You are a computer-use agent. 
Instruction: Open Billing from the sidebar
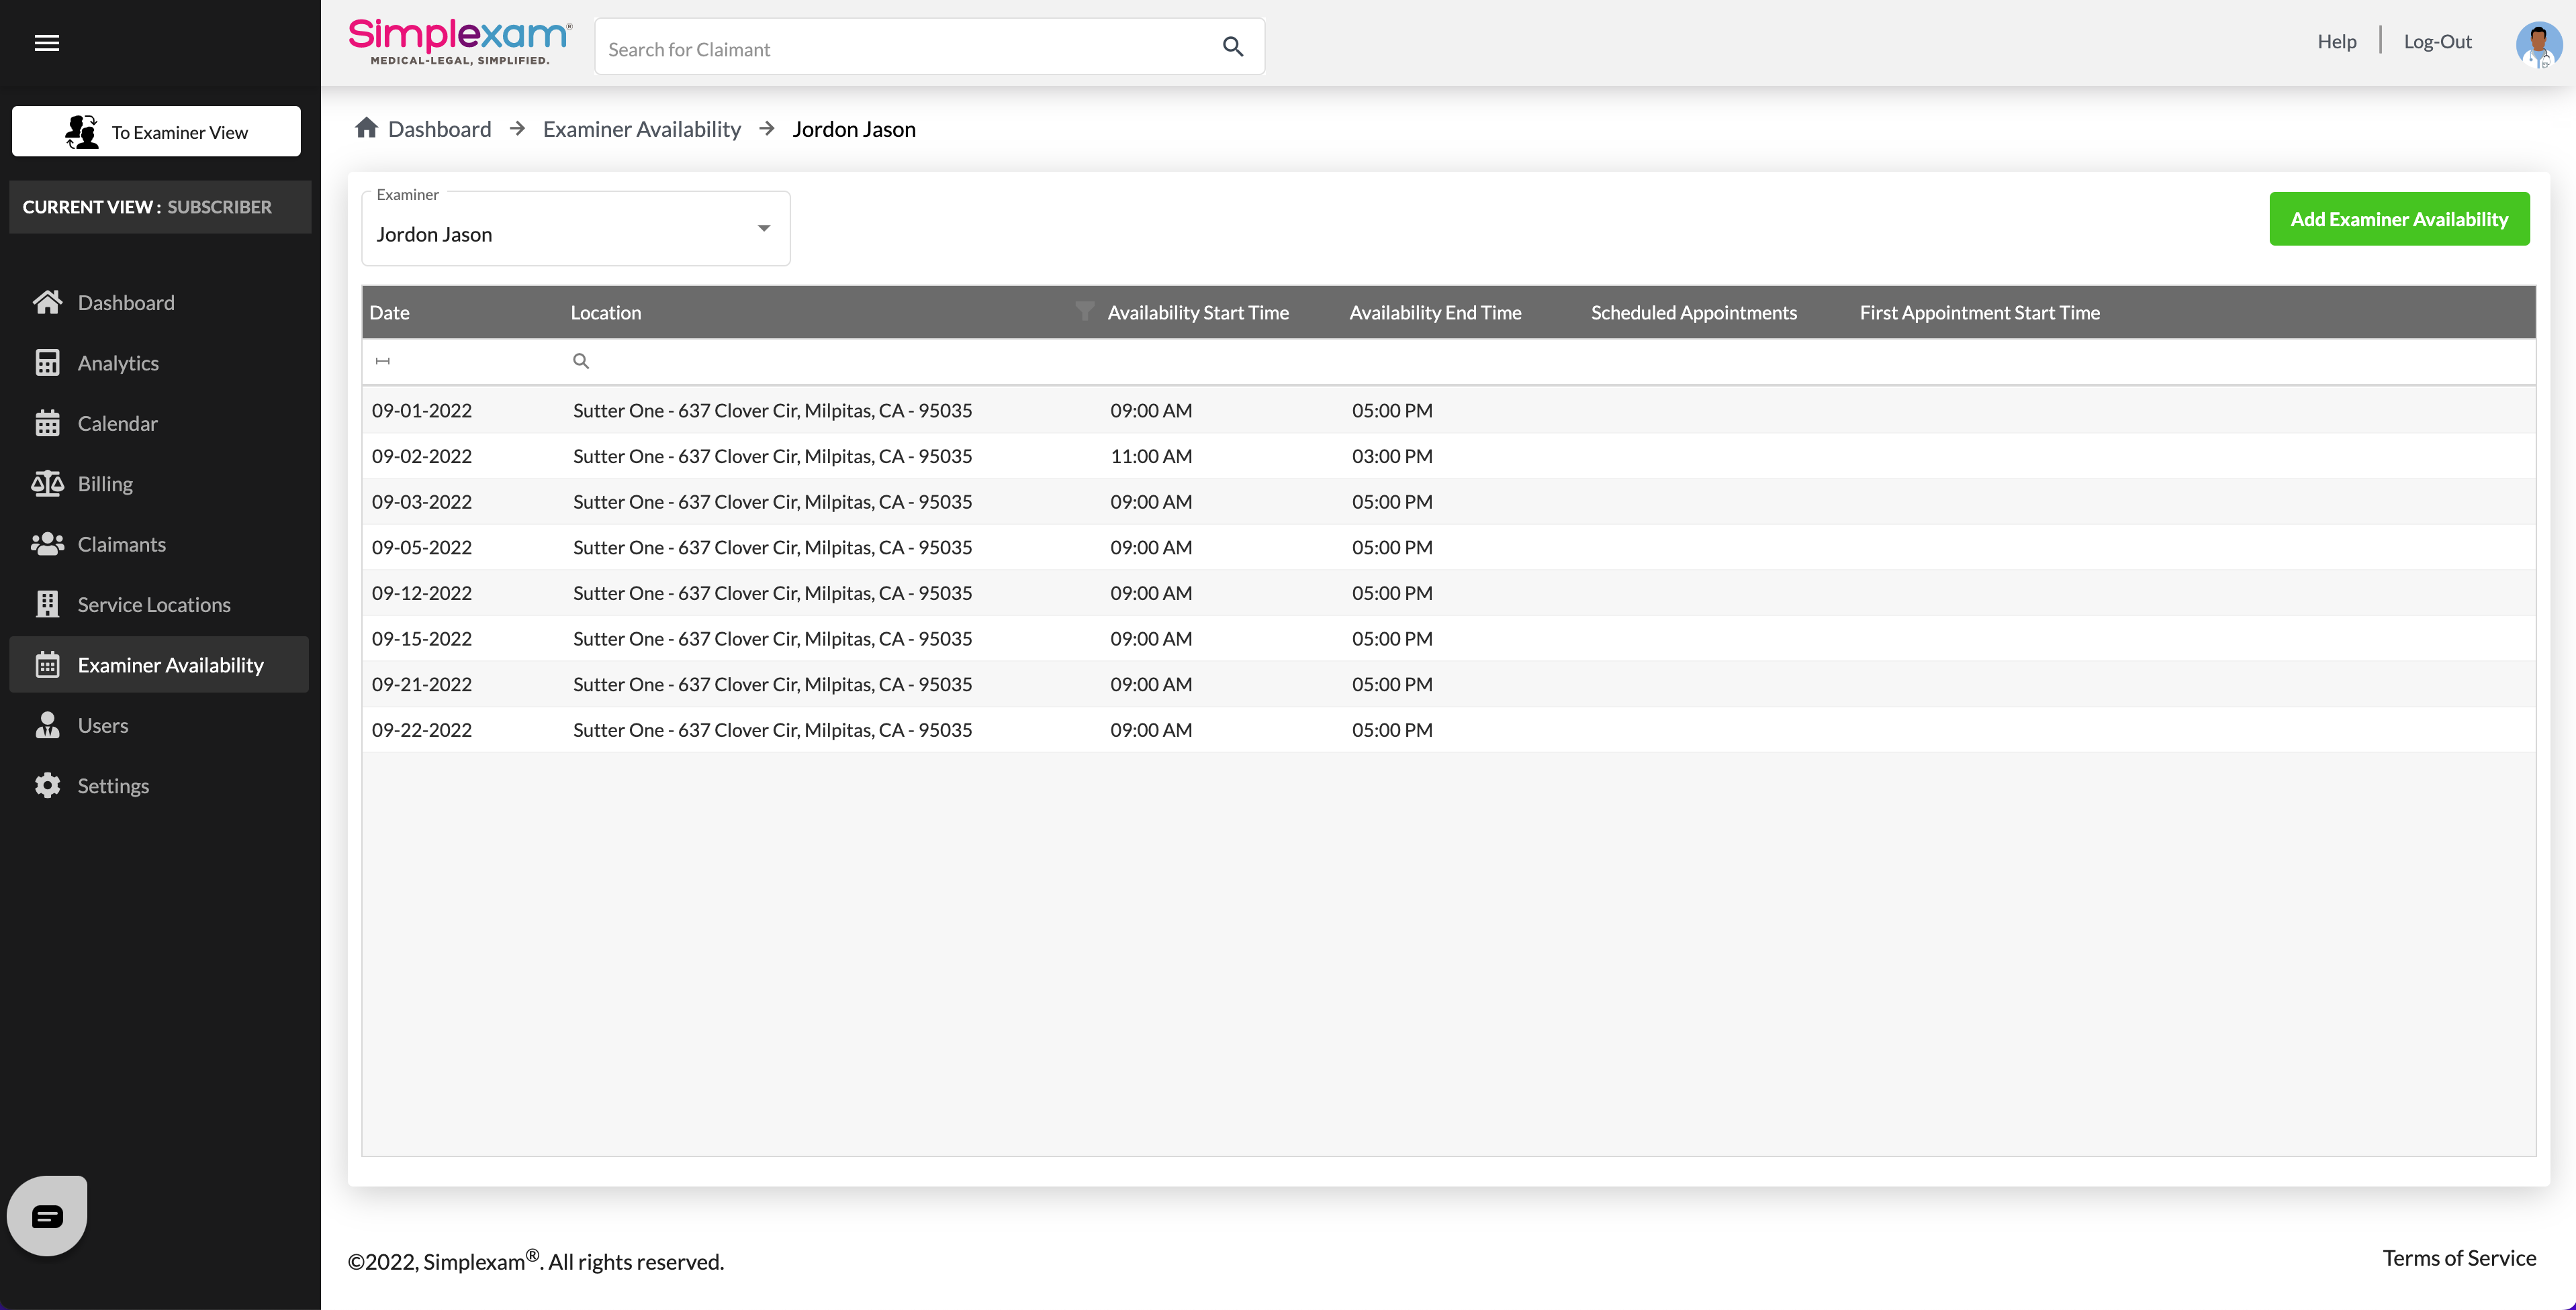pos(104,484)
